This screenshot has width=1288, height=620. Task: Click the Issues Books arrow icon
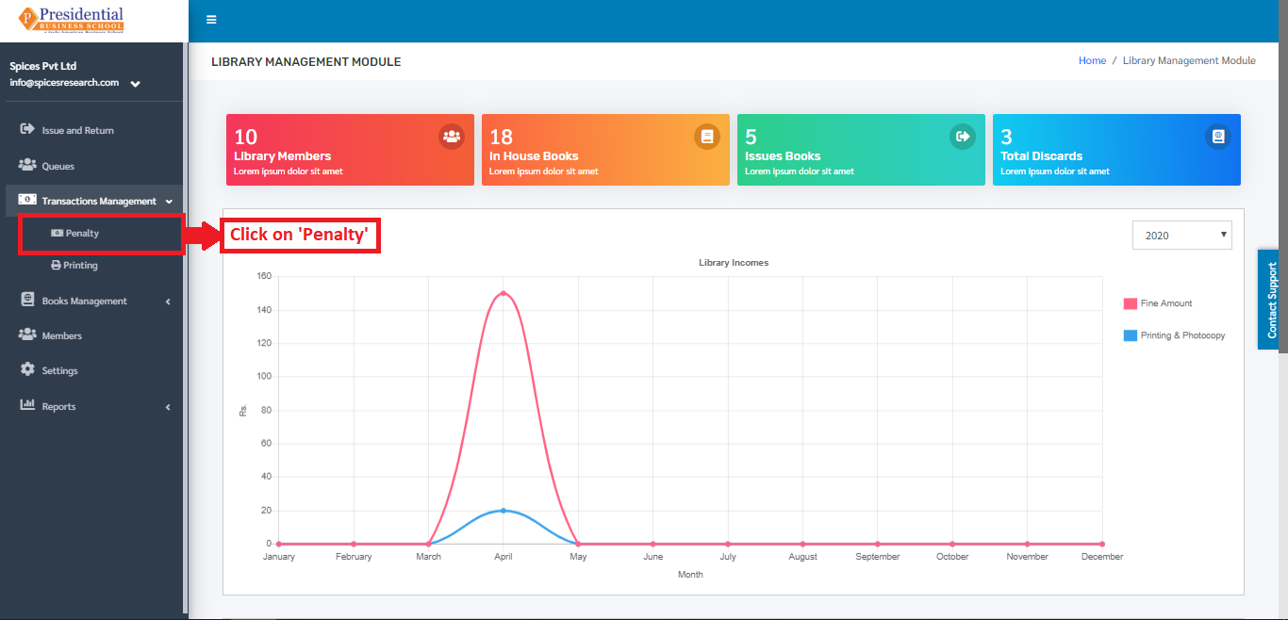pyautogui.click(x=963, y=137)
